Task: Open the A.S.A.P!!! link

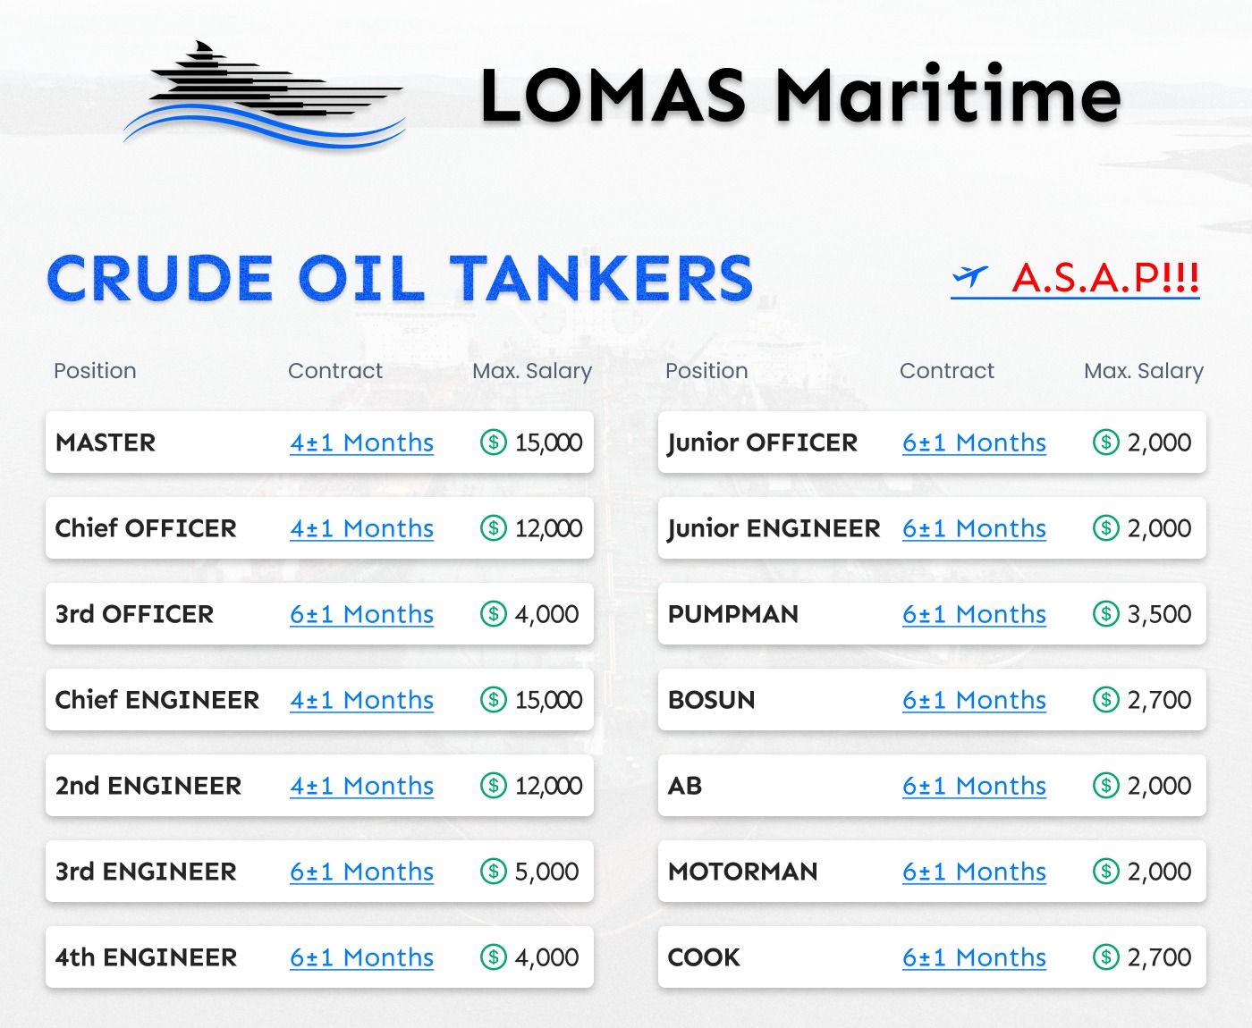Action: point(1104,278)
